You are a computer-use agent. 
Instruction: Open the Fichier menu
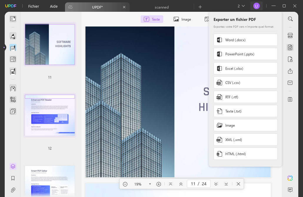coord(34,6)
